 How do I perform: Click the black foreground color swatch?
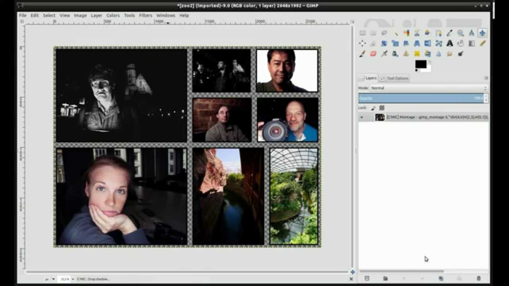(x=420, y=64)
